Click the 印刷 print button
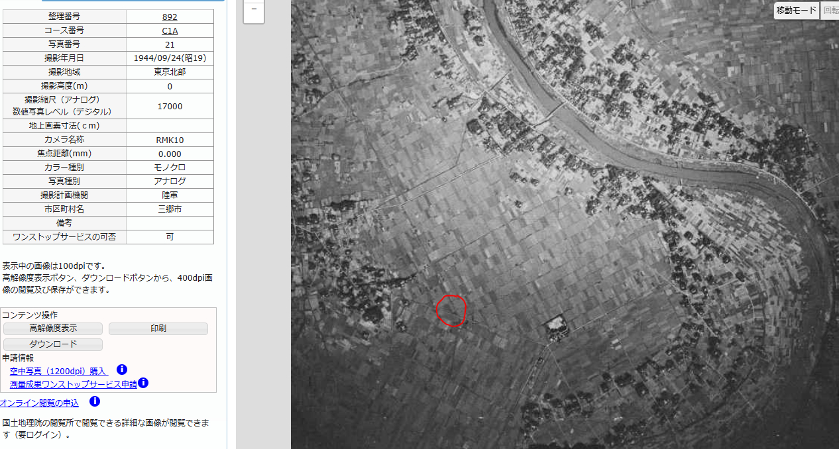 158,328
